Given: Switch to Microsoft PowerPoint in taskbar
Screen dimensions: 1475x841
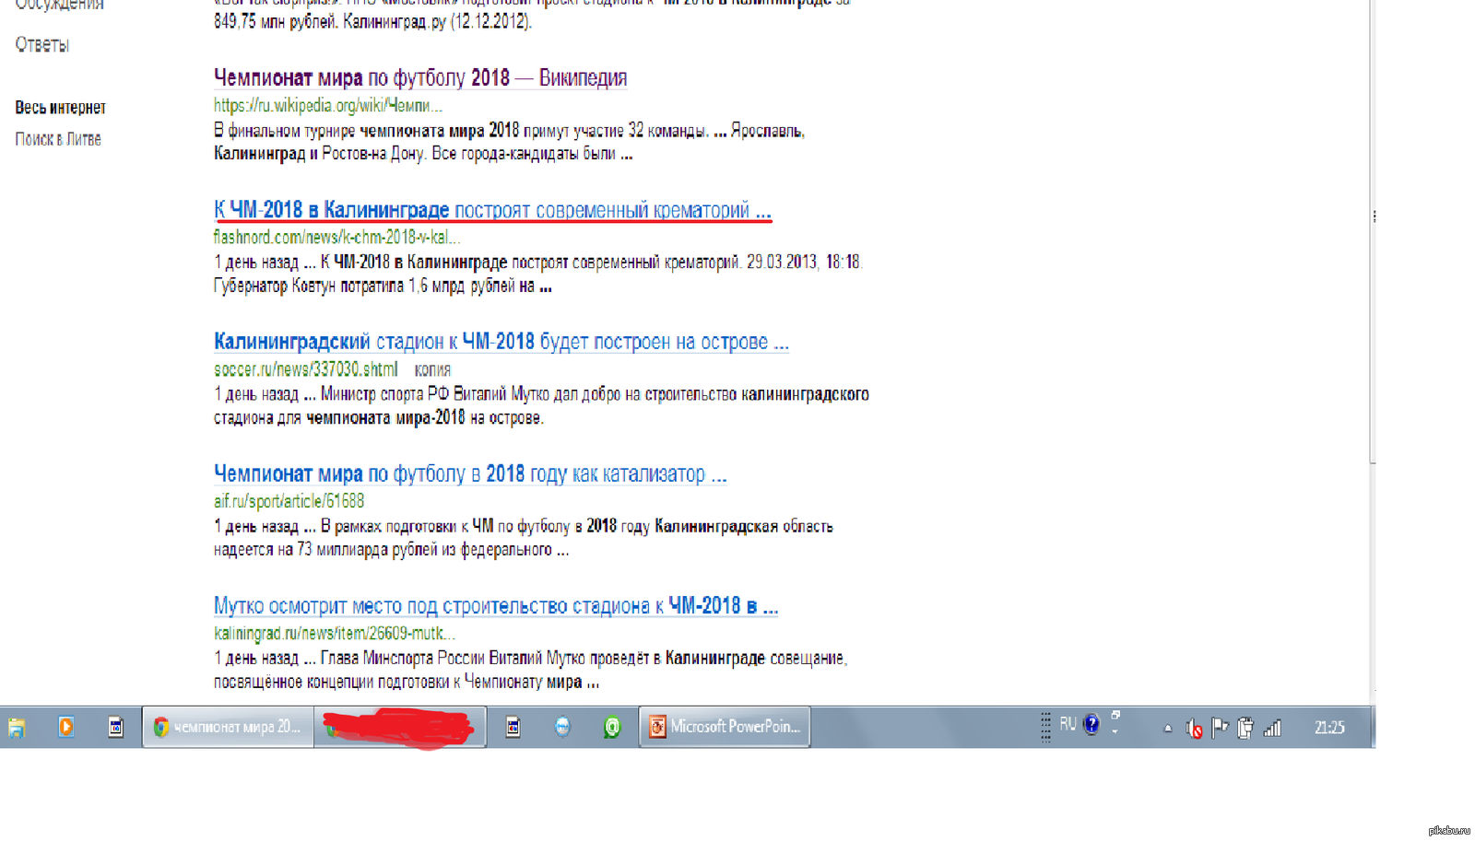Looking at the screenshot, I should (x=725, y=727).
